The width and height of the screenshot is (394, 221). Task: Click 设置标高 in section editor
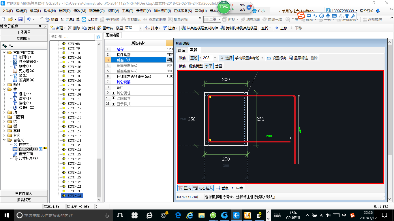[276, 58]
